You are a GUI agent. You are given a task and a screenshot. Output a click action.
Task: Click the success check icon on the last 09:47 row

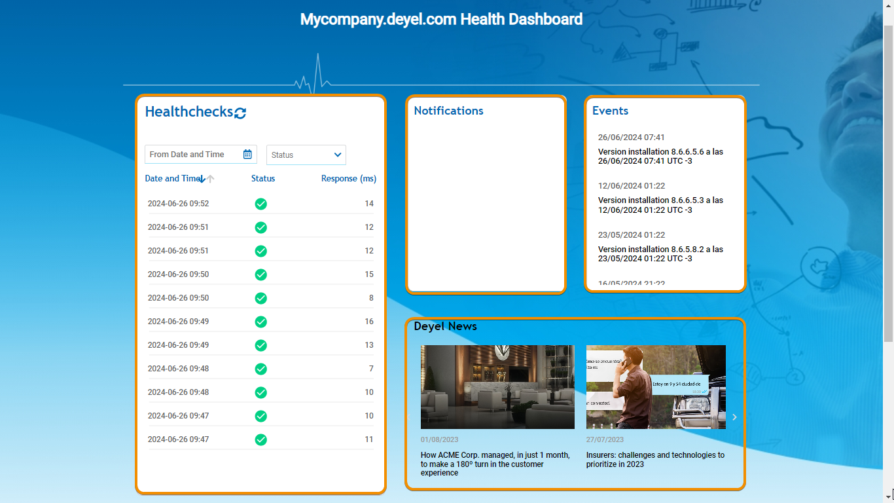260,439
